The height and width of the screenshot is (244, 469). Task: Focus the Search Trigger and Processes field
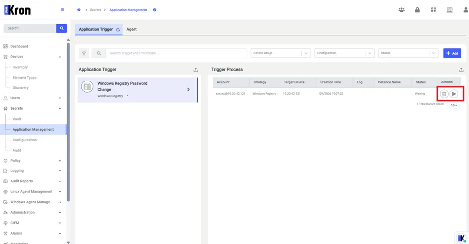tap(176, 53)
